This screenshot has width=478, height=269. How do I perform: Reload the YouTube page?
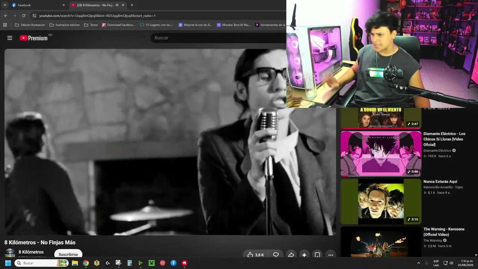point(24,16)
